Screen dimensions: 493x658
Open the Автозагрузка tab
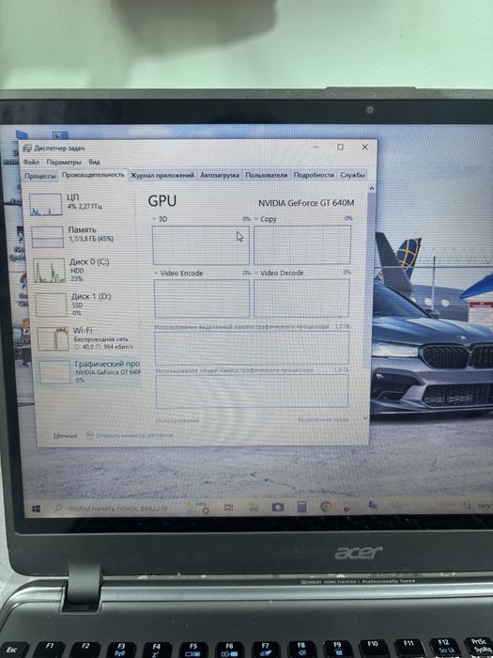coord(220,175)
